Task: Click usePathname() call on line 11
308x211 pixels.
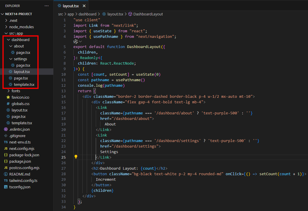Action: point(130,80)
